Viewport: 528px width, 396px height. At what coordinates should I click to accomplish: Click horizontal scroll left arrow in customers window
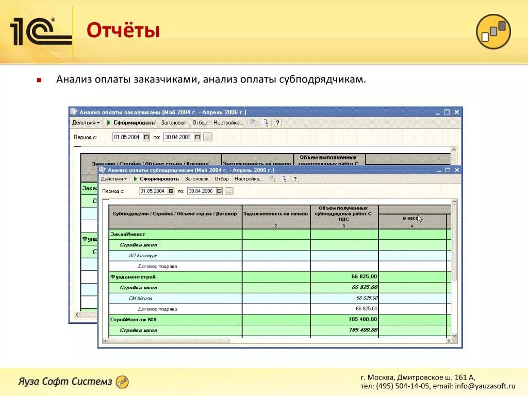77,315
